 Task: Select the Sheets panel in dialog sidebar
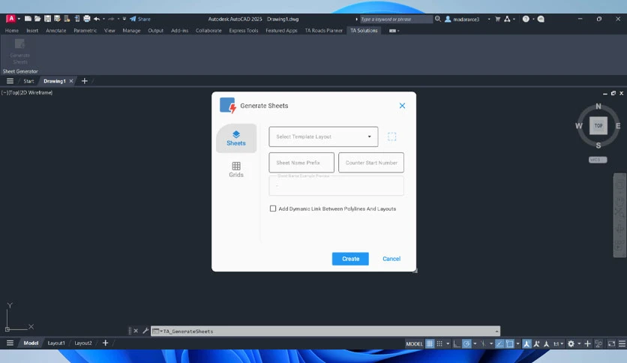click(236, 138)
